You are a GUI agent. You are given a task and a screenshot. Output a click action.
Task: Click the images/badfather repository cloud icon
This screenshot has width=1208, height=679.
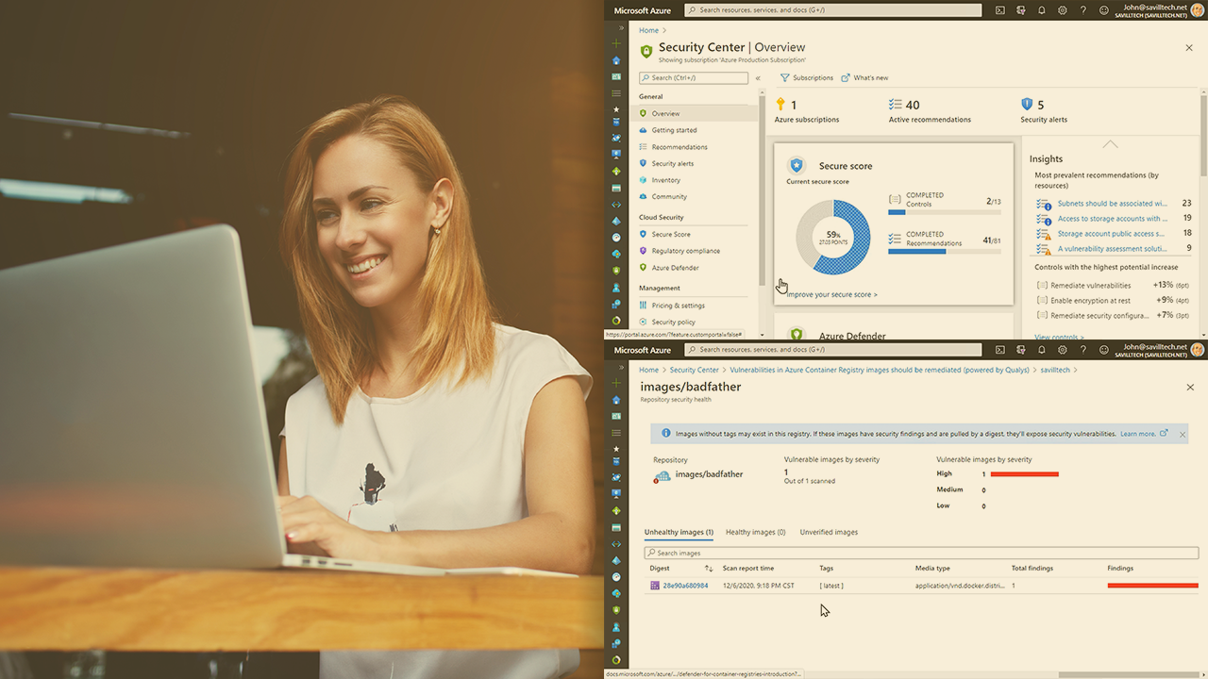pyautogui.click(x=663, y=476)
